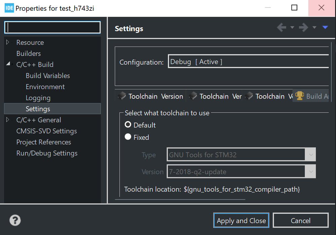The height and width of the screenshot is (235, 336).
Task: Open back history dropdown arrow
Action: tap(292, 28)
